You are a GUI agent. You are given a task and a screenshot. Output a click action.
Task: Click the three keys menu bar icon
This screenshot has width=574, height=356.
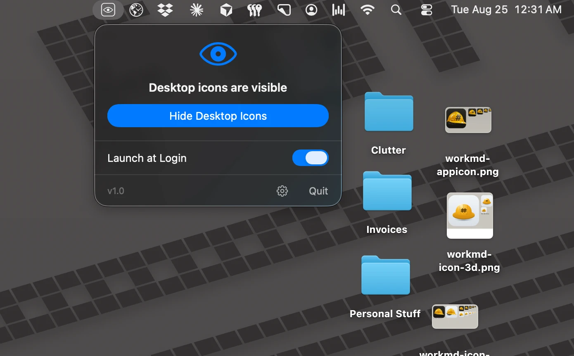[x=254, y=10]
